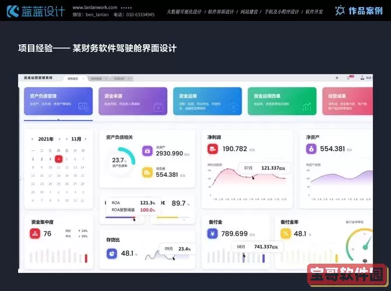Switch to the first active tab in tab bar

tap(75, 79)
